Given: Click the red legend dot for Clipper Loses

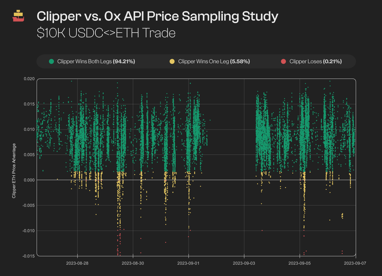Looking at the screenshot, I should click(x=283, y=61).
